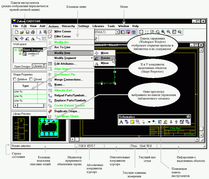
Task: Click the Open folder toolbar icon
Action: pyautogui.click(x=22, y=32)
